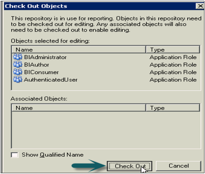Close the Check Out Objects window
This screenshot has width=205, height=174.
click(x=200, y=6)
